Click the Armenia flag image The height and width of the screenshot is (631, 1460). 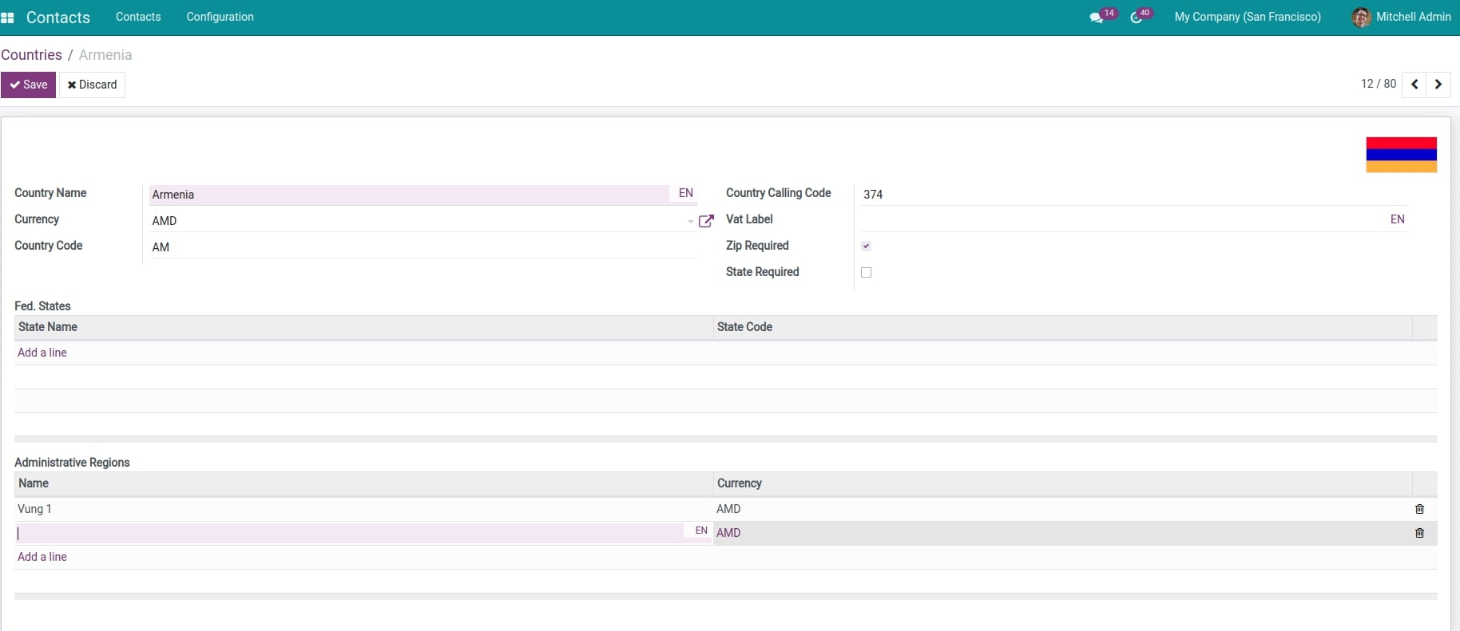tap(1401, 155)
